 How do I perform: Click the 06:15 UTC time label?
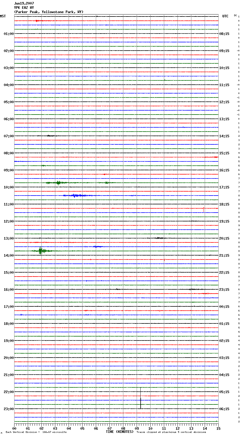point(224,409)
